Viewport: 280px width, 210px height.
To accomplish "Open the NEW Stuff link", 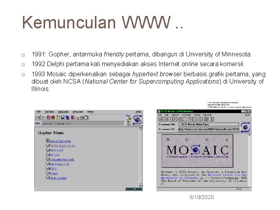I will click(x=56, y=150).
